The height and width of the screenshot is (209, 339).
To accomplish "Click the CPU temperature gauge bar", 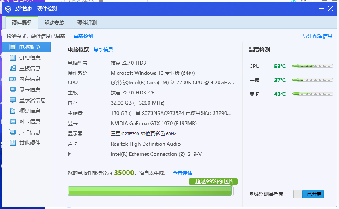I will click(312, 66).
